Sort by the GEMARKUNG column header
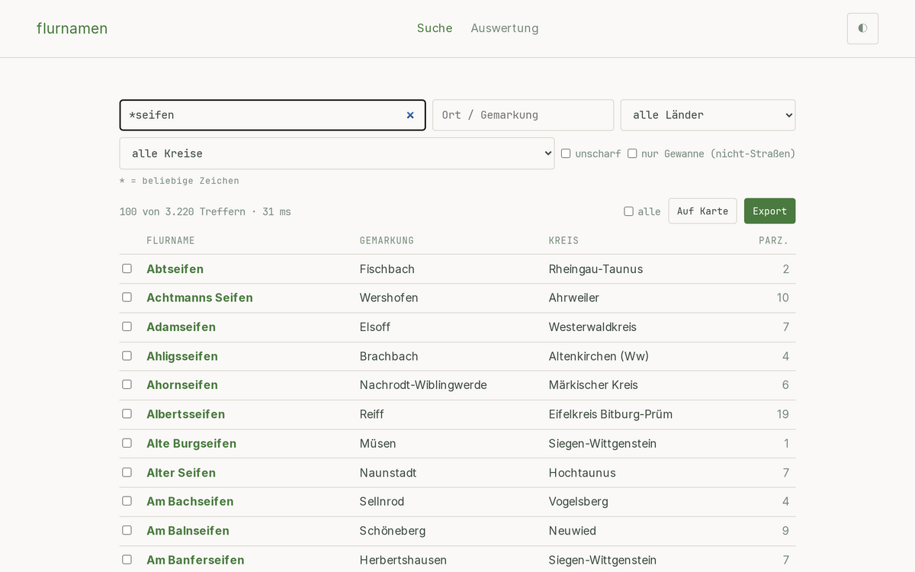915x572 pixels. tap(387, 240)
